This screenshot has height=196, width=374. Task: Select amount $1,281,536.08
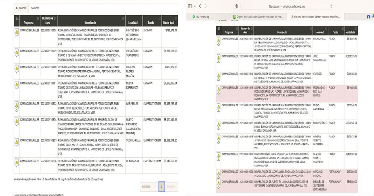coord(170,51)
